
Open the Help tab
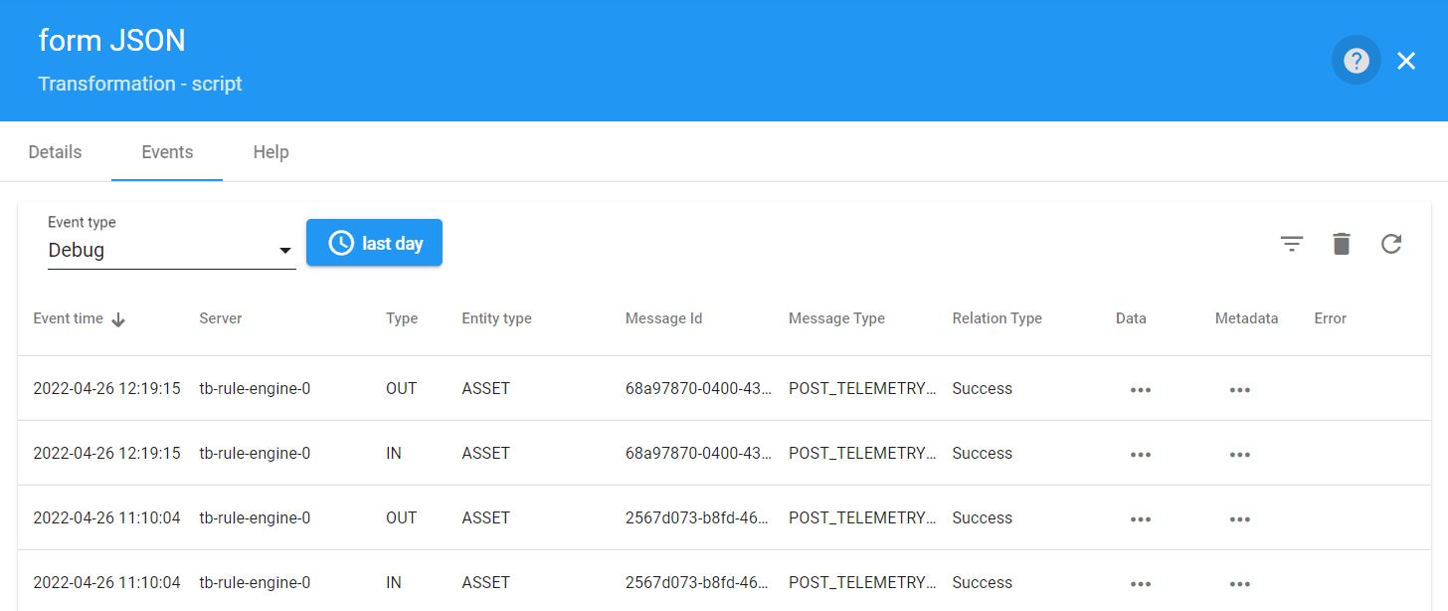tap(271, 152)
